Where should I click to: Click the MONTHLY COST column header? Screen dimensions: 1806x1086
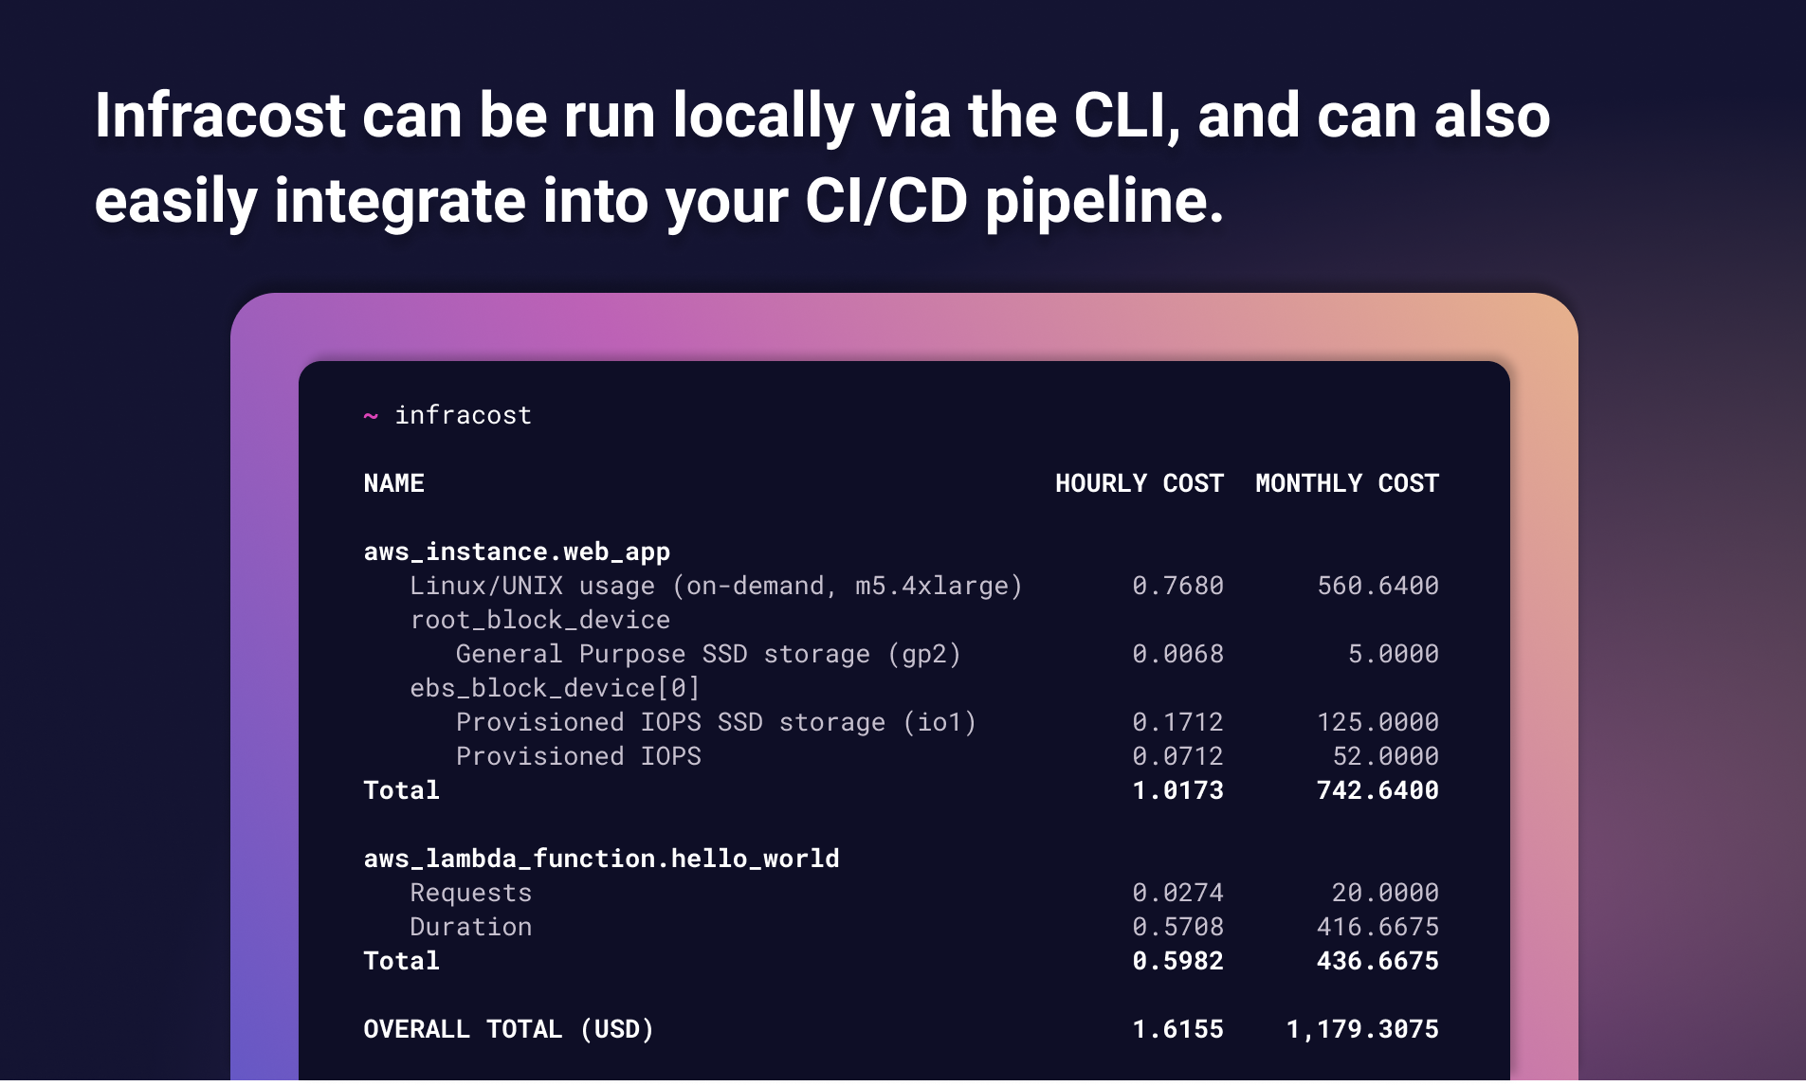(x=1347, y=483)
